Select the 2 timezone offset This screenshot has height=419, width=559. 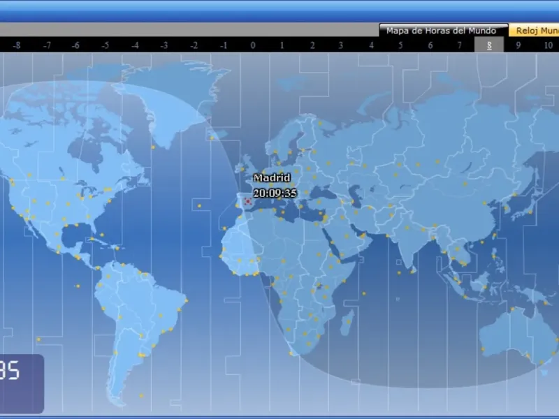pos(312,45)
